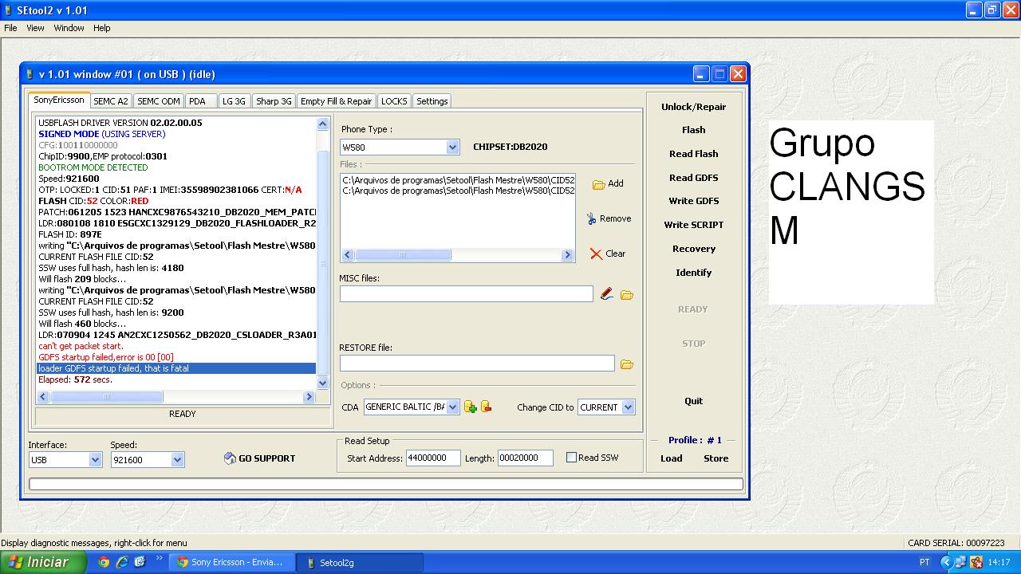
Task: Switch to the LG 3G tab
Action: (234, 101)
